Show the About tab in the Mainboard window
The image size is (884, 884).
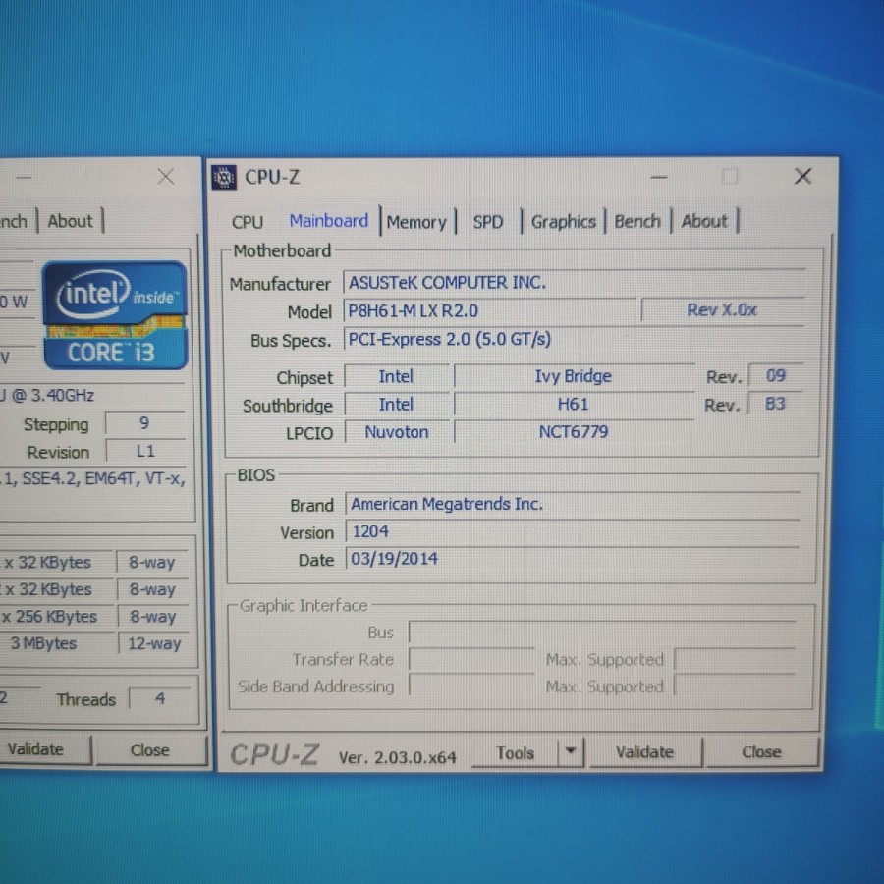click(x=704, y=222)
